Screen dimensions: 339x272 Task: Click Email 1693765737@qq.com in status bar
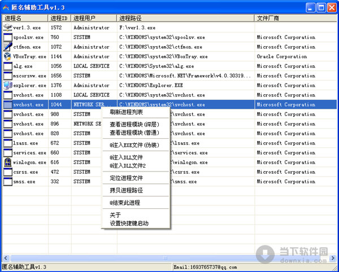coord(205,267)
